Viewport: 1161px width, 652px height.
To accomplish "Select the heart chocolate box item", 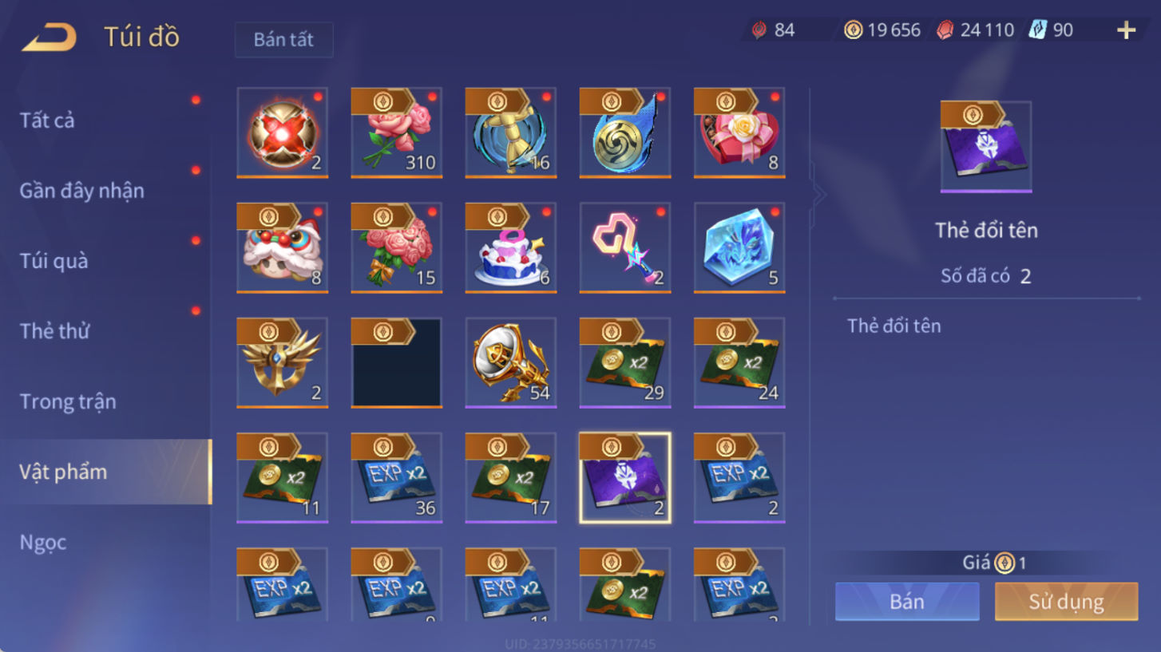I will coord(739,132).
